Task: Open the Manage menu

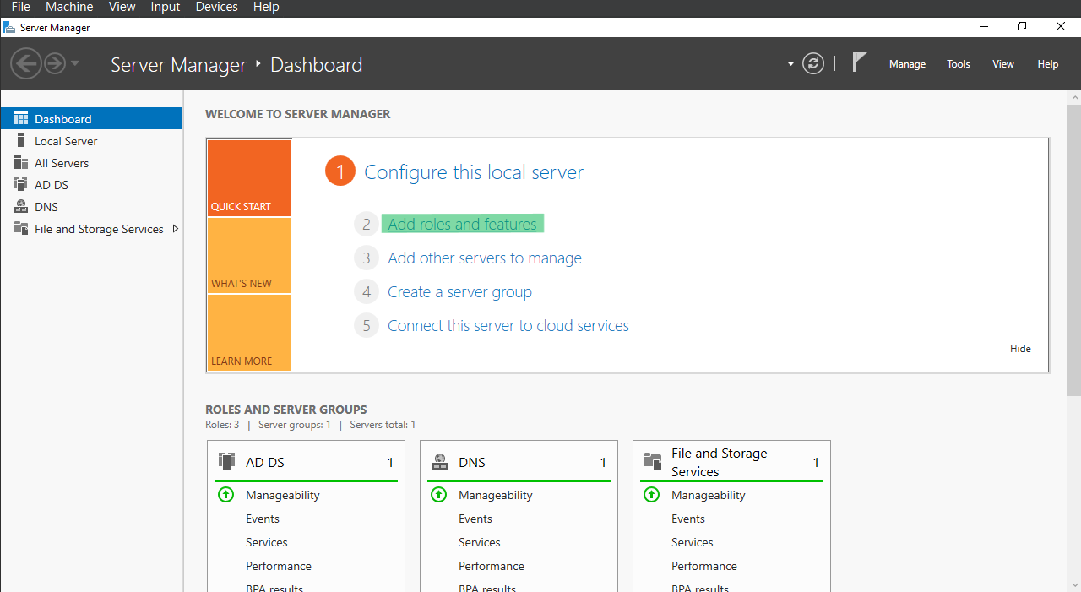Action: 907,64
